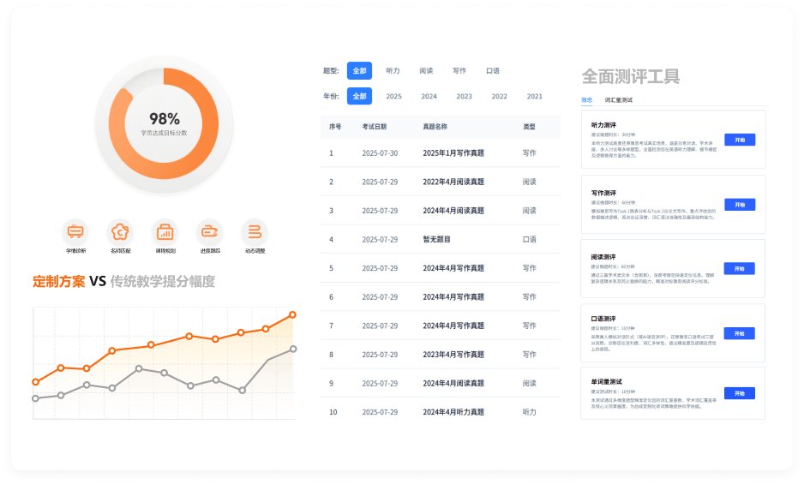Switch to the 雅思 tab
Viewport: 804px width, 484px height.
coord(587,100)
